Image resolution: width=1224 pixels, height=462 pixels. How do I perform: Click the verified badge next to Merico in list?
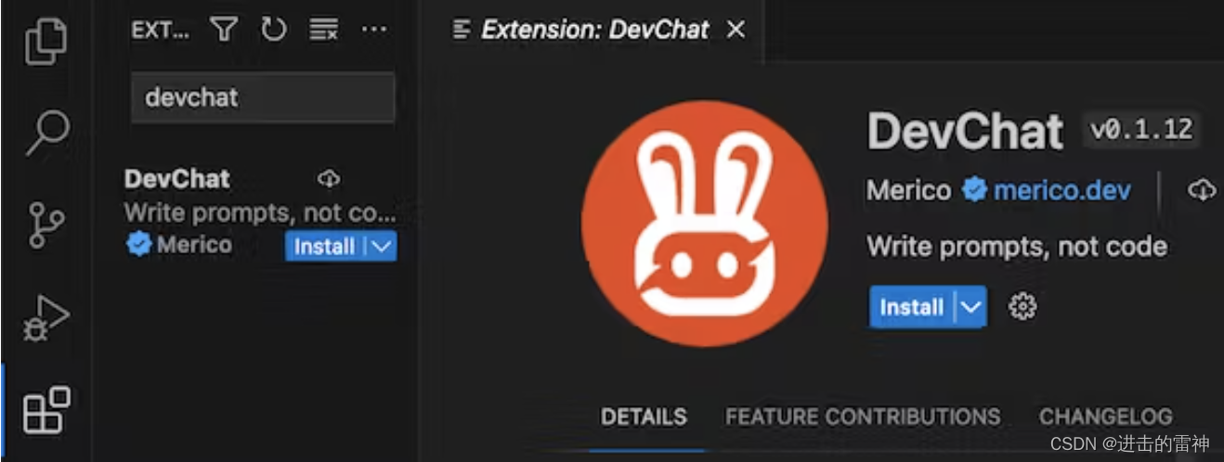tap(138, 245)
